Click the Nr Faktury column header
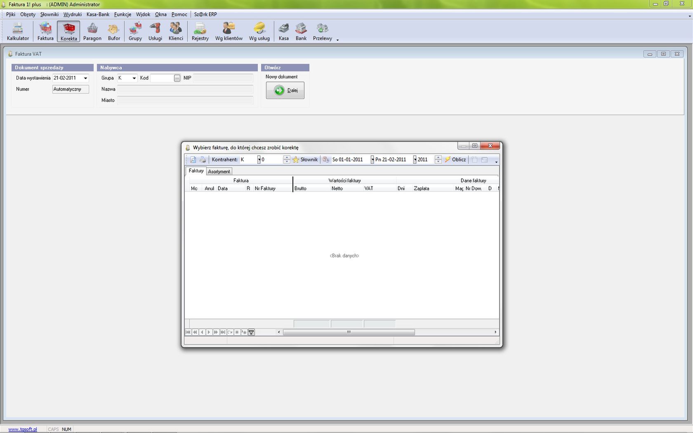The image size is (693, 433). 272,188
